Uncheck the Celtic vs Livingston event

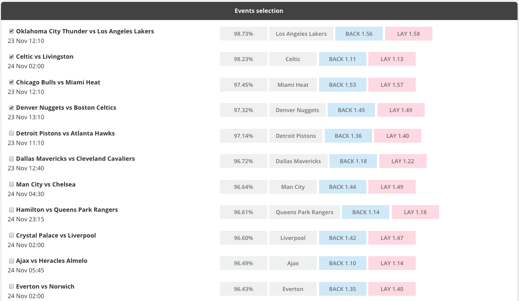click(11, 57)
